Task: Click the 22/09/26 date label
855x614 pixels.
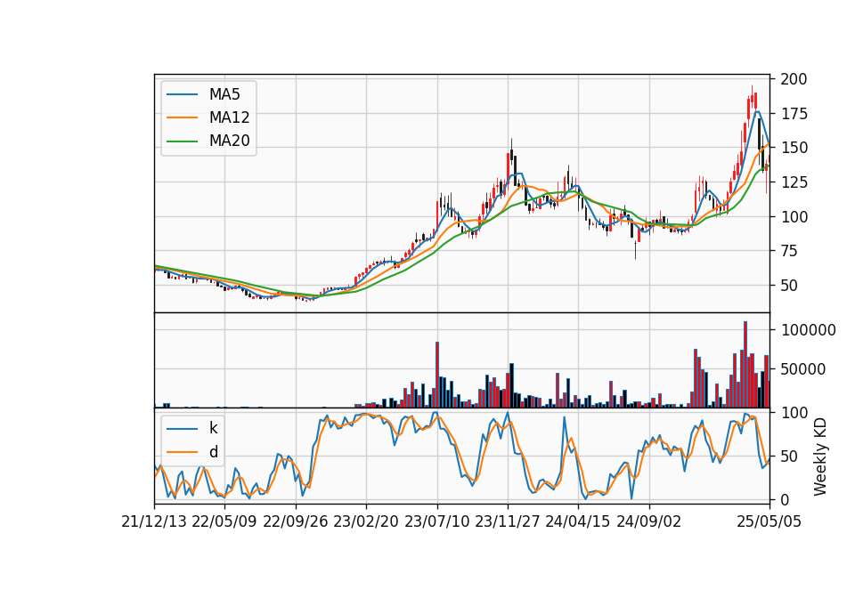Action: click(295, 521)
